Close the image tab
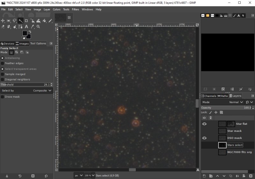Viewport: 255px width, 179px height. click(69, 18)
